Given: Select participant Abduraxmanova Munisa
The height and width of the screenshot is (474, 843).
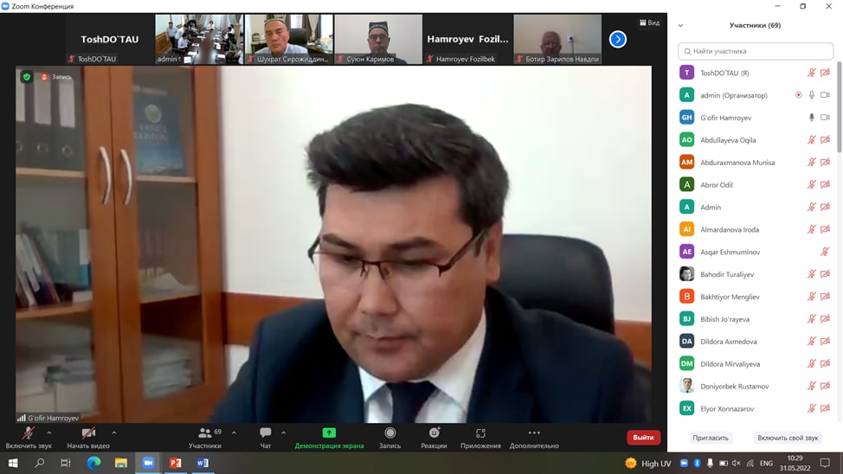Looking at the screenshot, I should [x=756, y=163].
